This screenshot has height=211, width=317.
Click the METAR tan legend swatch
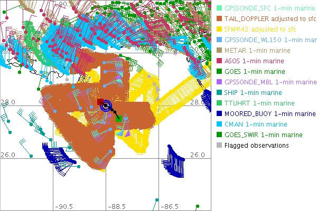tap(220, 51)
